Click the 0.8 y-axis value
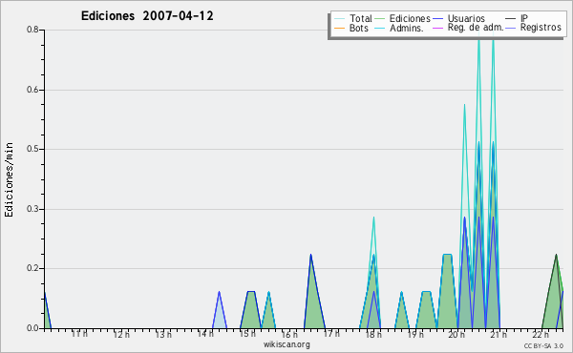 tap(32, 30)
